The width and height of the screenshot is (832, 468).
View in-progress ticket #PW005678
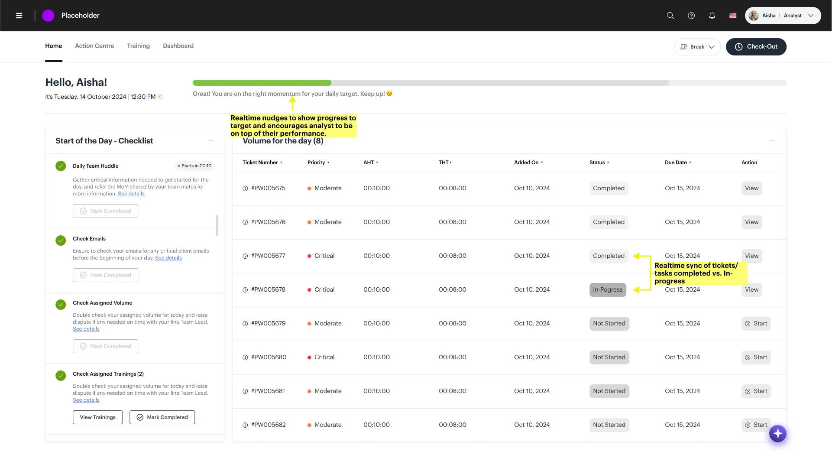(x=752, y=290)
